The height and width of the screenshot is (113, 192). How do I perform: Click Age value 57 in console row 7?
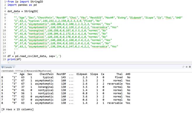click(23, 100)
